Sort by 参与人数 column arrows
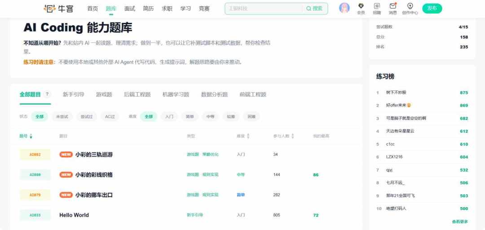 293,136
